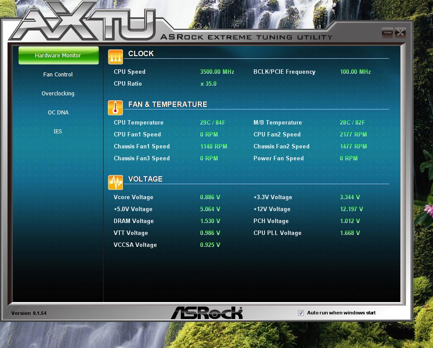Click the VOLTAGE section heading
The height and width of the screenshot is (348, 433).
pos(145,179)
